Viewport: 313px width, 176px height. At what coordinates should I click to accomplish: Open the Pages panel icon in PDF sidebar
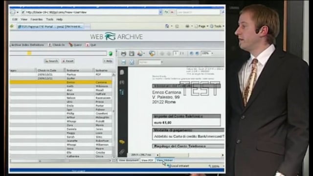(122, 72)
